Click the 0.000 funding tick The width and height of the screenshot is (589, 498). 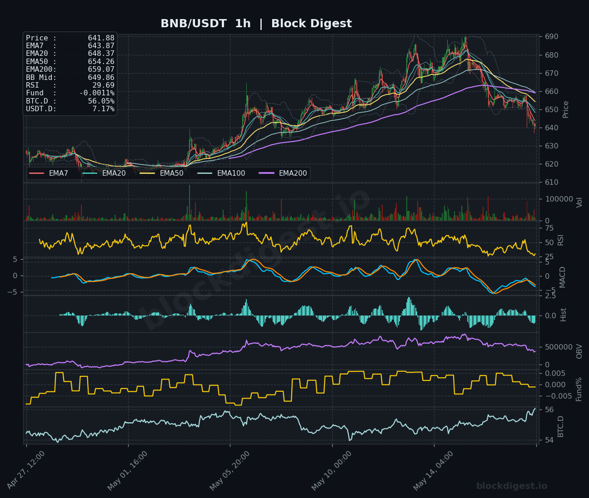point(555,385)
